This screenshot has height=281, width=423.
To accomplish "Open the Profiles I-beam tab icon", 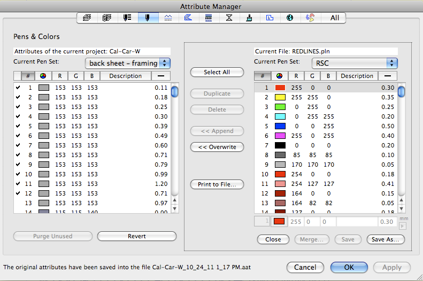I will pyautogui.click(x=229, y=18).
